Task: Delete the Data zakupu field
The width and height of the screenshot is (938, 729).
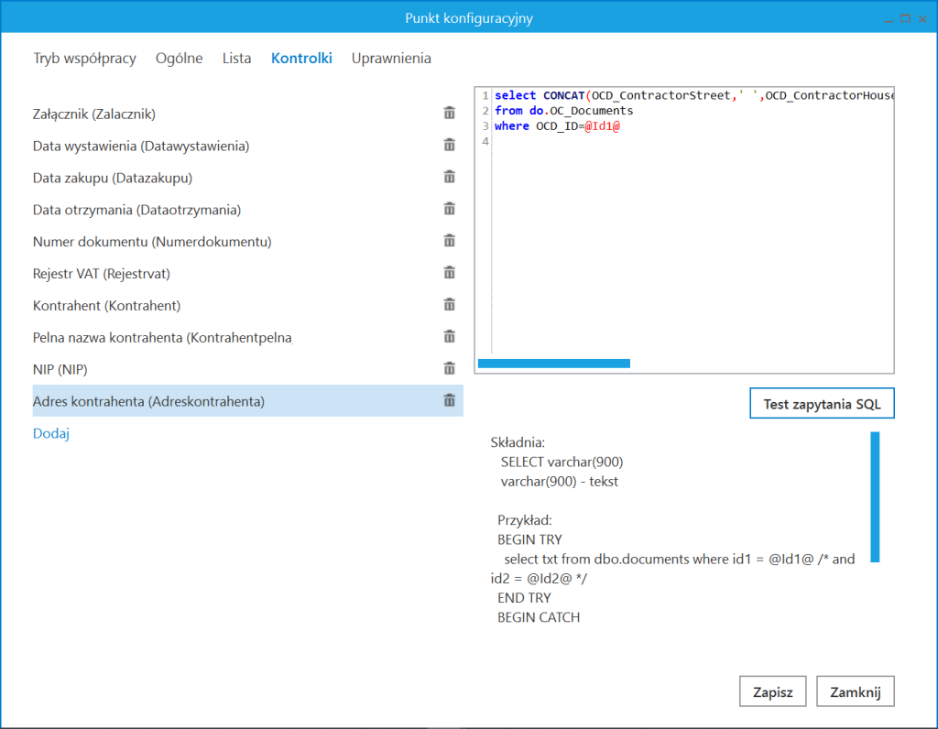Action: pyautogui.click(x=448, y=176)
